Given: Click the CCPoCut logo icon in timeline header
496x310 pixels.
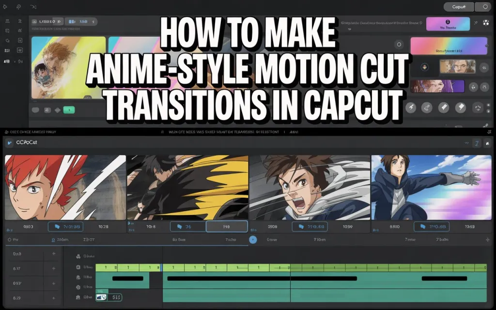Looking at the screenshot, I should click(x=10, y=143).
